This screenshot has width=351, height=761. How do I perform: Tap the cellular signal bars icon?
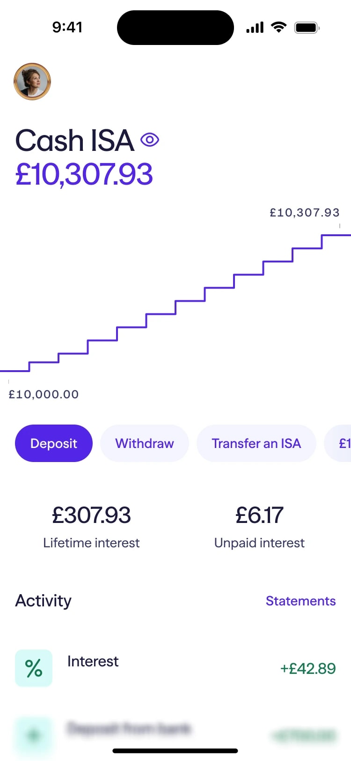click(x=255, y=28)
